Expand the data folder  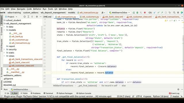click(4, 27)
